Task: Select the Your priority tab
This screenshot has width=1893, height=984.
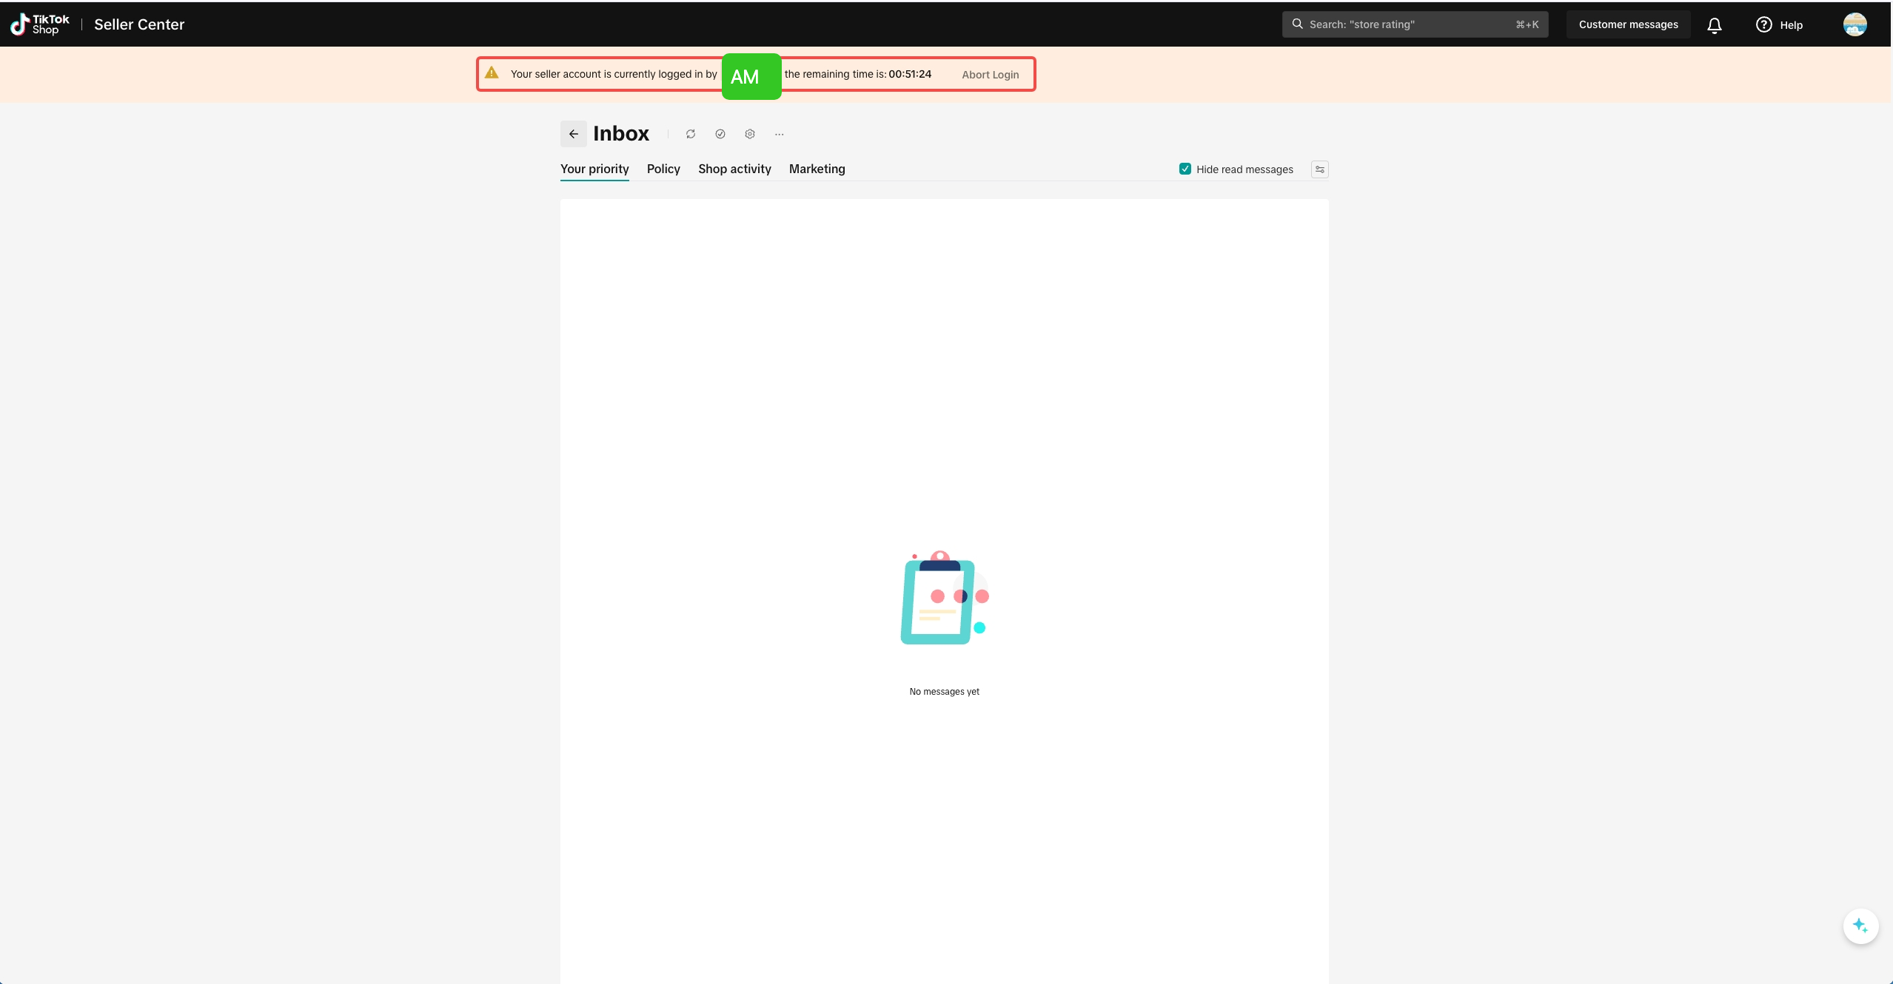Action: (x=594, y=169)
